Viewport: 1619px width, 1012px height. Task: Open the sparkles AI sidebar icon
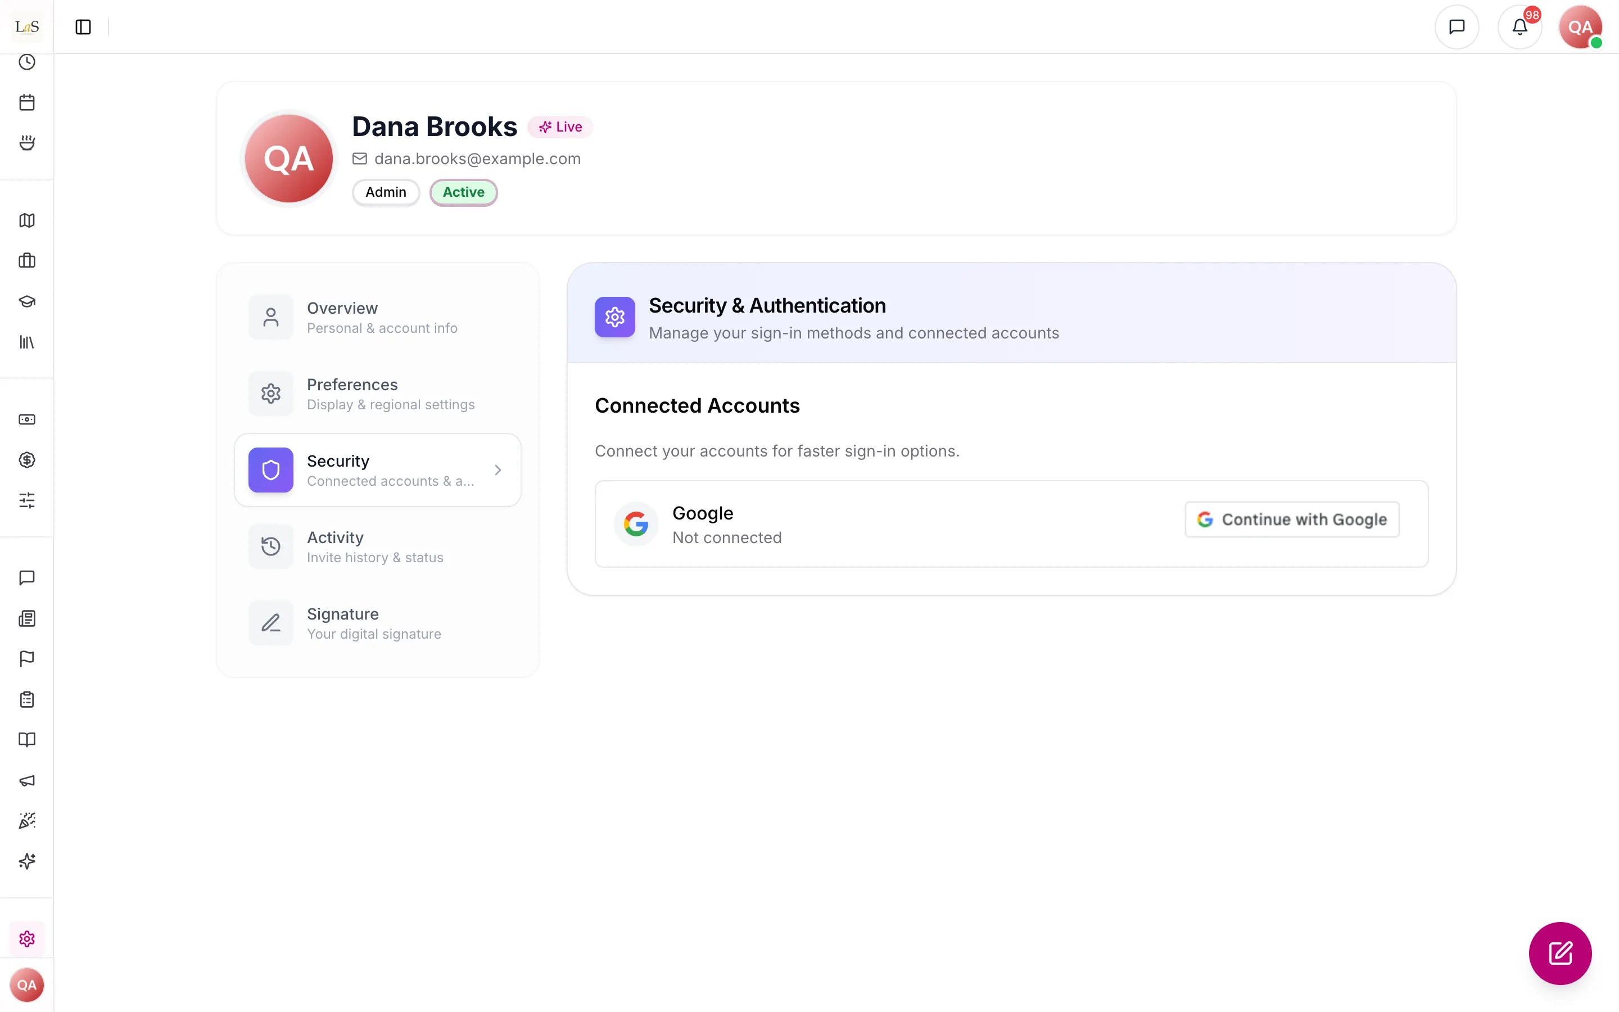tap(27, 861)
